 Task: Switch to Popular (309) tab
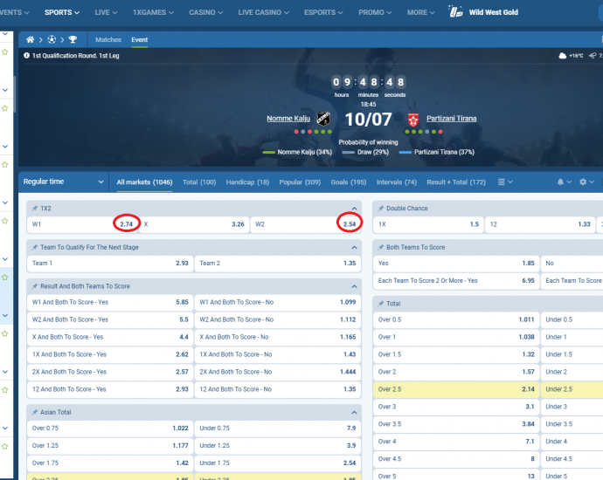pos(300,182)
